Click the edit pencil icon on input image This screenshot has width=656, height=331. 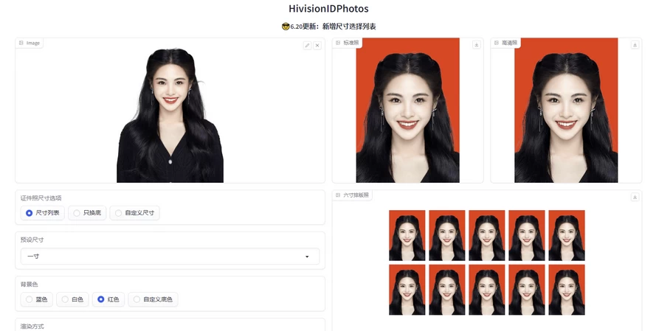coord(308,45)
